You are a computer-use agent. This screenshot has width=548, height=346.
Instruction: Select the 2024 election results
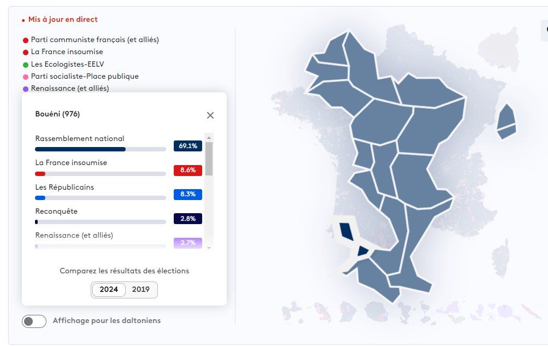click(109, 290)
